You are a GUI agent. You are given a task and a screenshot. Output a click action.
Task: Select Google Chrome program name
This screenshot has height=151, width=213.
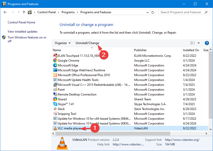[68, 61]
